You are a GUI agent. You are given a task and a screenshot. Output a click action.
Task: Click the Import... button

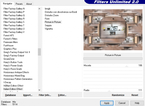28,95
